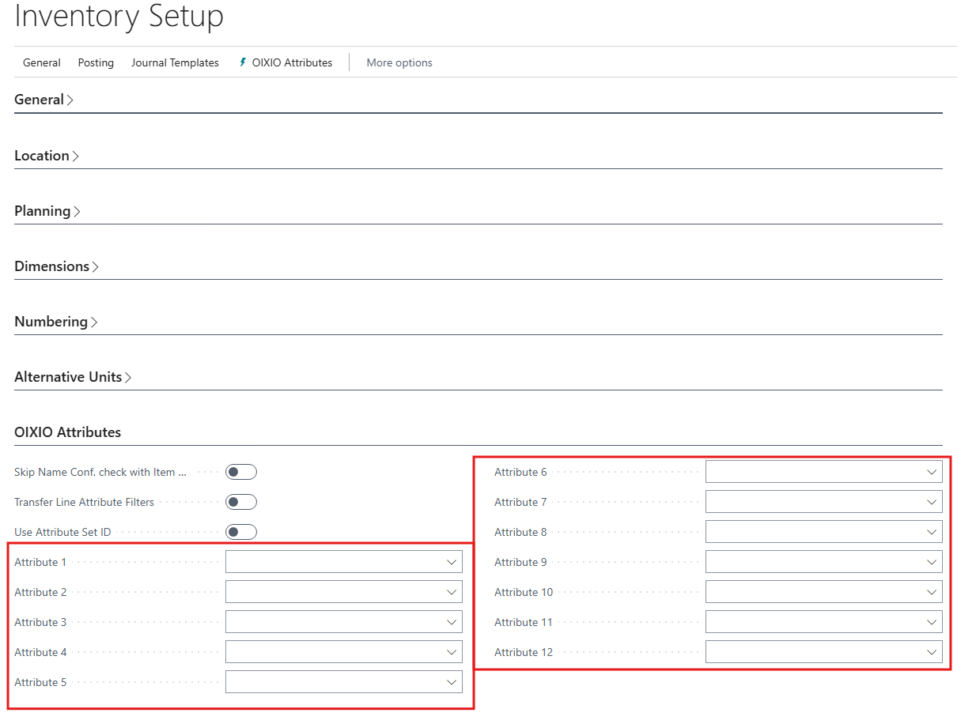Click the OIXIO Attributes lightning bolt icon
Viewport: 976px width, 724px height.
[243, 62]
